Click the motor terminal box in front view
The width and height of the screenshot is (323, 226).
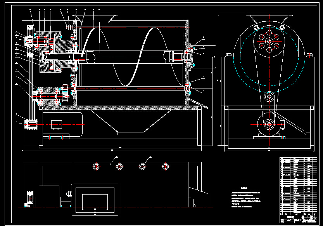pyautogui.click(x=57, y=125)
